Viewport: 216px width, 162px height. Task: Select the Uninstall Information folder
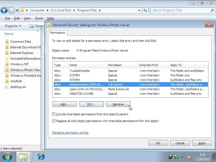pos(23,58)
